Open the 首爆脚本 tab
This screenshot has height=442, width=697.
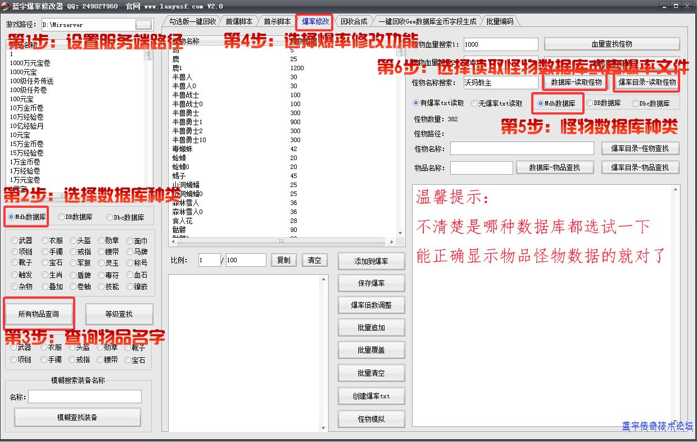239,21
